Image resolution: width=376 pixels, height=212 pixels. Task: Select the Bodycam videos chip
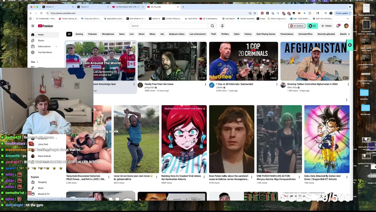click(x=177, y=34)
